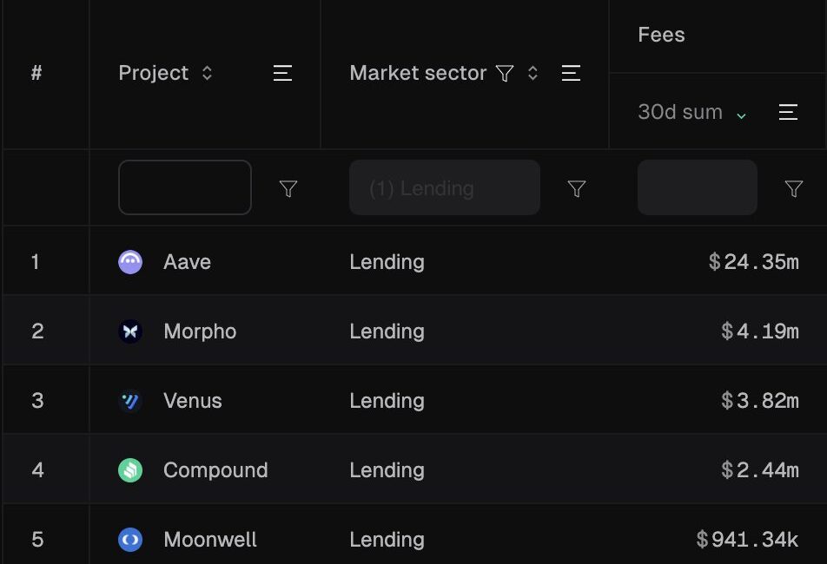
Task: Toggle Market sector sort arrows
Action: (533, 73)
